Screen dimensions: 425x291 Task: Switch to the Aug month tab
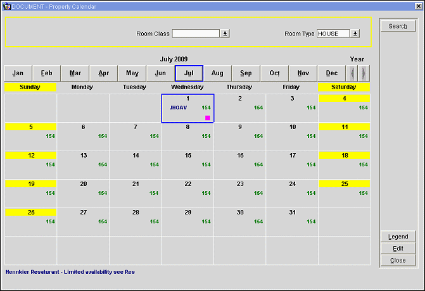pyautogui.click(x=217, y=73)
